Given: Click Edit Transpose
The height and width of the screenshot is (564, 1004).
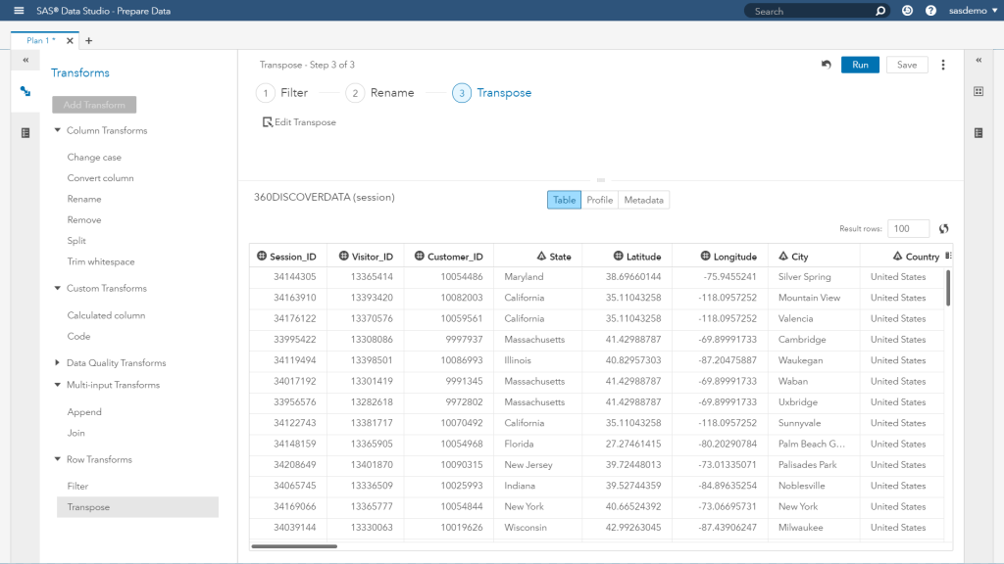Looking at the screenshot, I should 300,121.
